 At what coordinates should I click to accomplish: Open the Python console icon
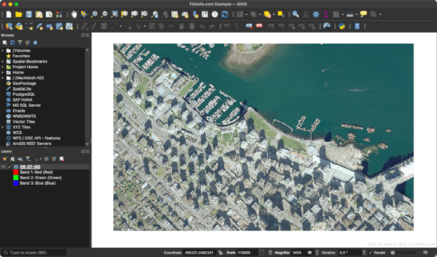click(x=342, y=26)
